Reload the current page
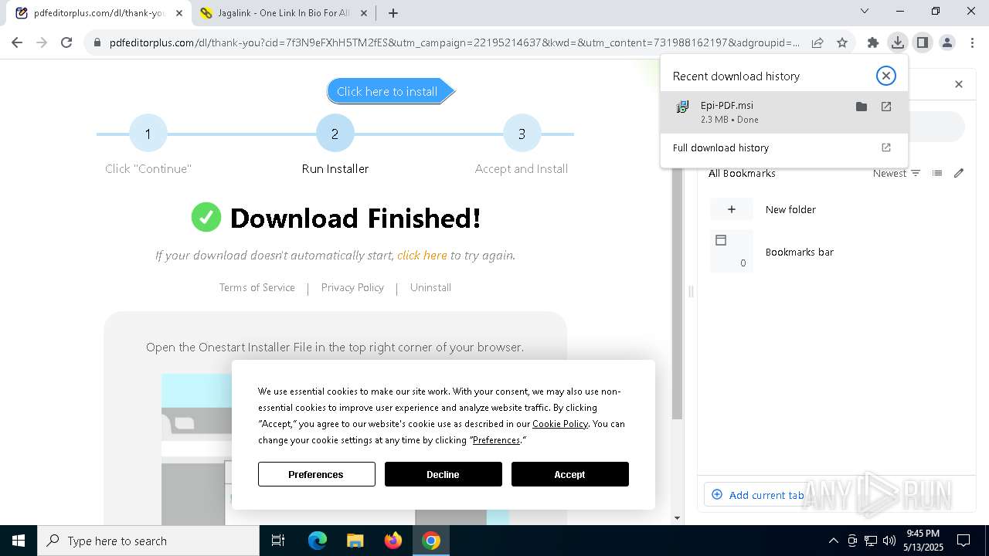This screenshot has width=989, height=556. (x=66, y=42)
